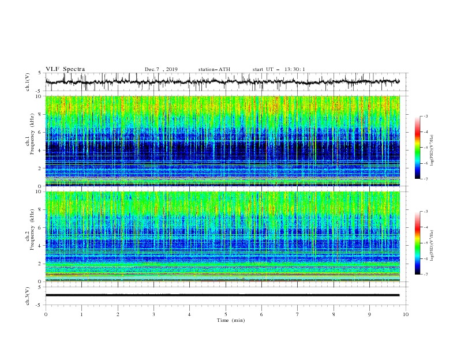Viewport: 457px width, 353px height.
Task: Click the ch.1 spectrogram panel
Action: 223,141
